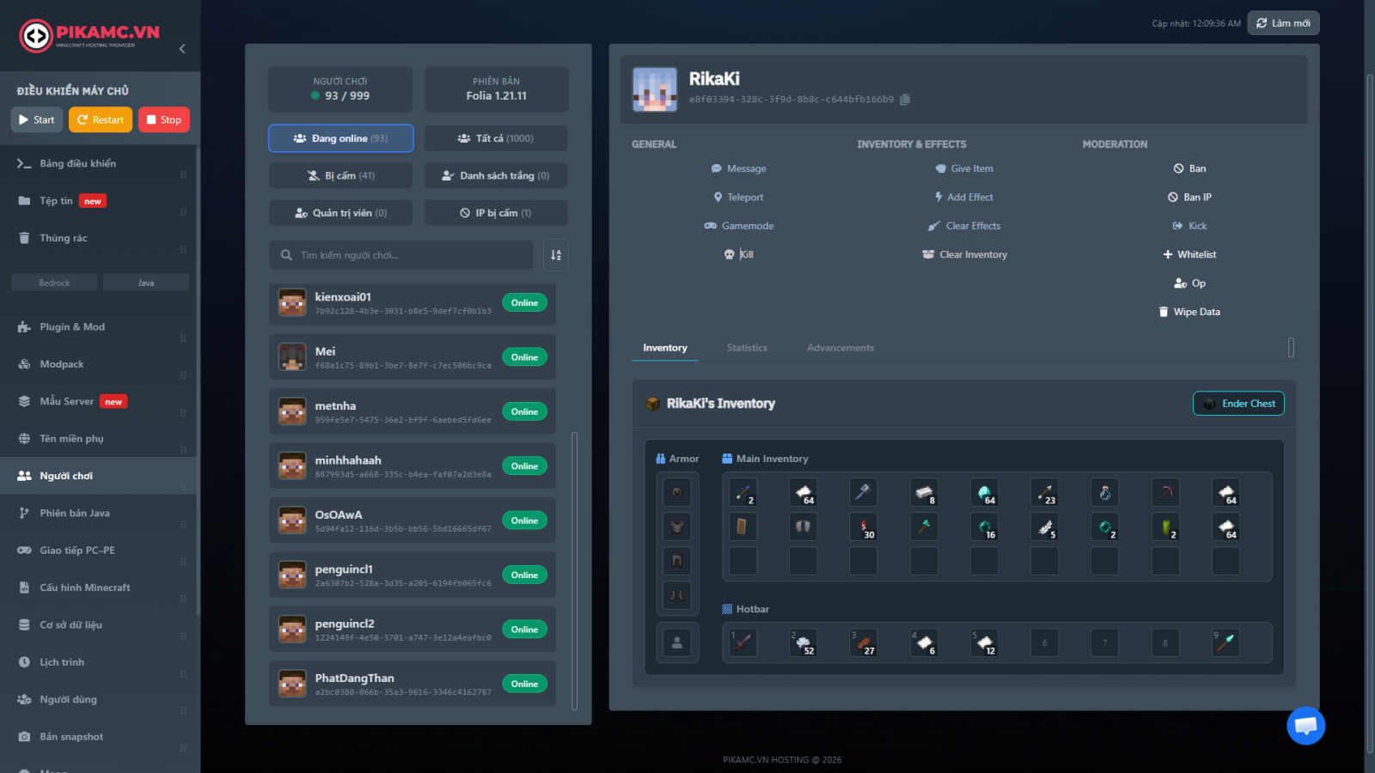Send a Message to RikaKi
The height and width of the screenshot is (773, 1375).
tap(738, 169)
